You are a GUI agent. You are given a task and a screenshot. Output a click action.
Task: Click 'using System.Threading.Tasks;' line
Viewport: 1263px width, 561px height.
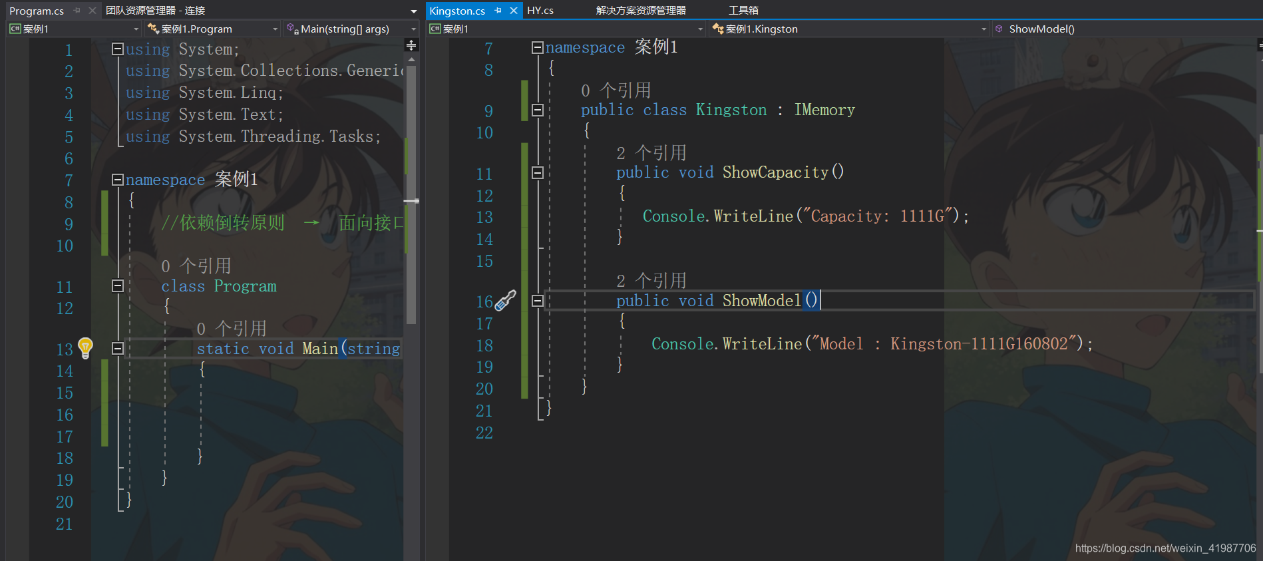(x=253, y=136)
